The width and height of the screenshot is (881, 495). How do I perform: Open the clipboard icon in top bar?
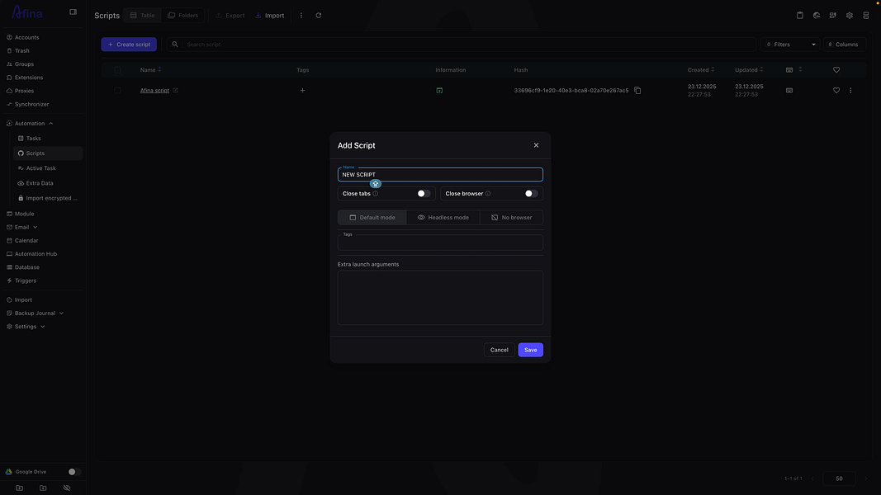799,16
